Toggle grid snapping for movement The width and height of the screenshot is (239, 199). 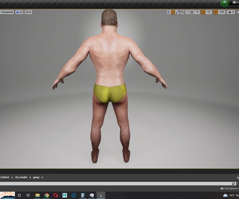(192, 12)
